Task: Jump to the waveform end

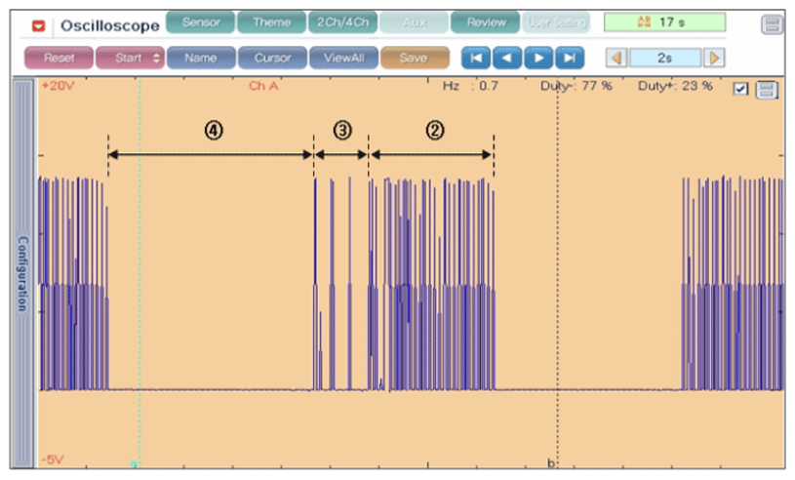Action: [x=569, y=59]
